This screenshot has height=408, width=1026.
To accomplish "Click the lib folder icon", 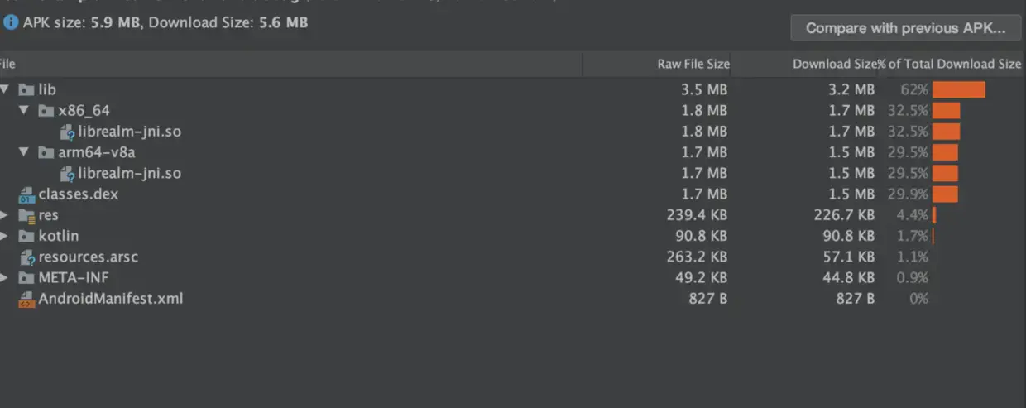I will 26,89.
